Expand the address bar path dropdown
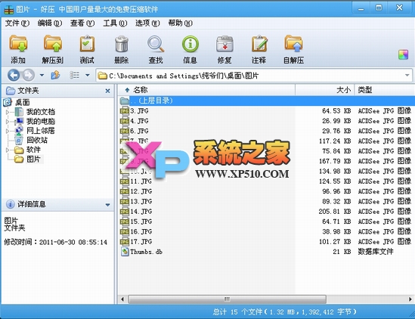The image size is (415, 319). 407,76
